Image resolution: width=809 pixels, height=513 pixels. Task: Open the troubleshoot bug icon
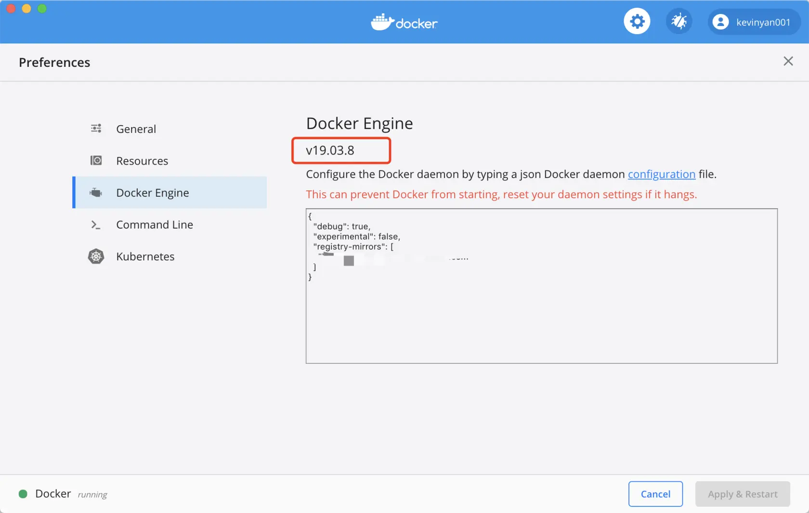(x=679, y=22)
